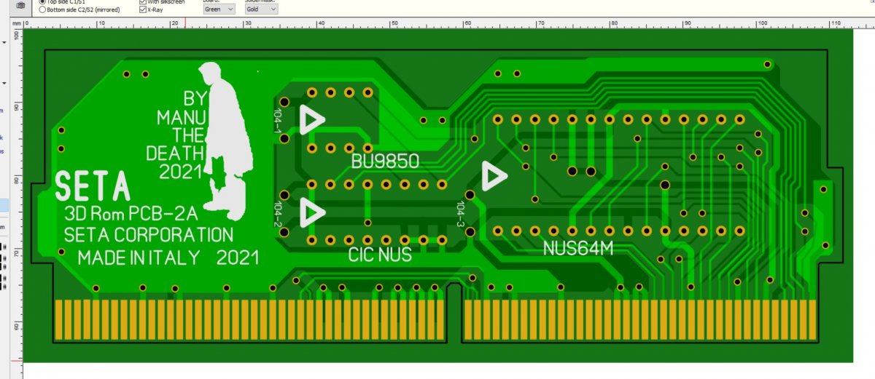Click the 104-2 capacitor label
The image size is (875, 379).
[x=277, y=214]
